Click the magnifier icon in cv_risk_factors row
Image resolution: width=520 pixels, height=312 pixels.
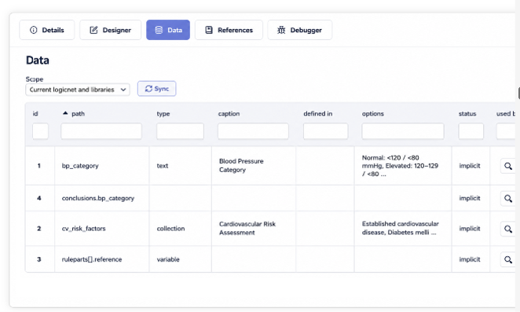pyautogui.click(x=508, y=229)
